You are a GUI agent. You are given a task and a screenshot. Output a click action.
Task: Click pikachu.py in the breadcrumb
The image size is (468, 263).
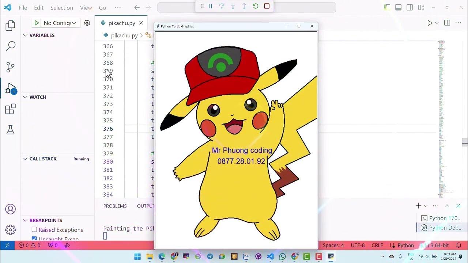coord(124,35)
